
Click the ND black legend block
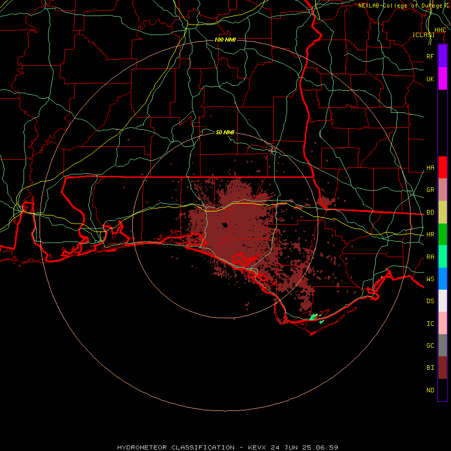tap(442, 390)
